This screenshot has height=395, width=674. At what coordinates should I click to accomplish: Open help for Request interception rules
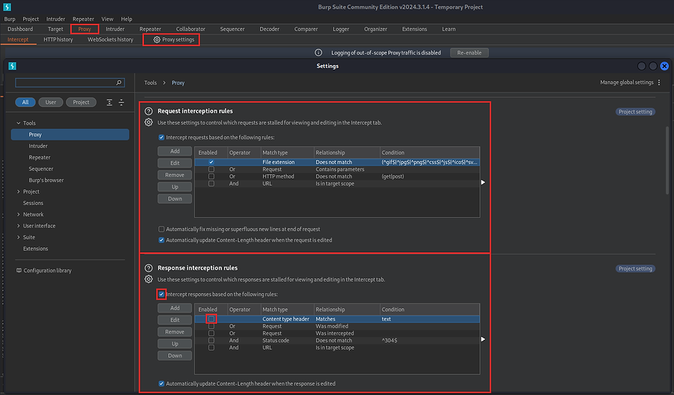tap(149, 111)
